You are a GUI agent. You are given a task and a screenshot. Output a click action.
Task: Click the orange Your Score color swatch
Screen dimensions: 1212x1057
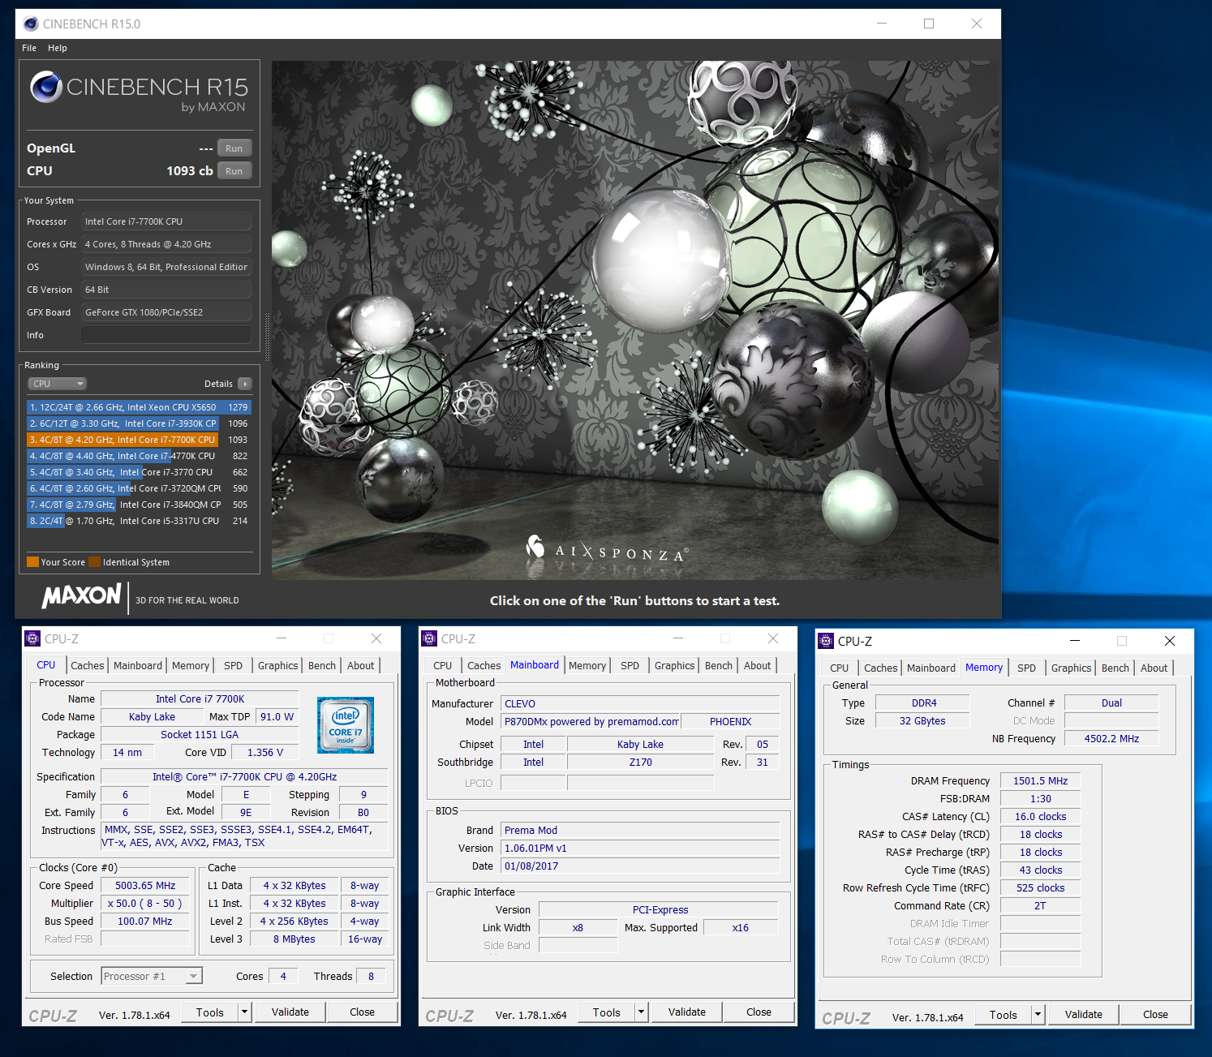33,561
